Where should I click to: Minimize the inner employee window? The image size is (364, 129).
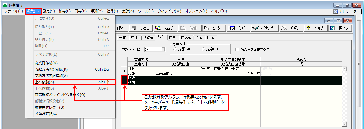pos(329,20)
